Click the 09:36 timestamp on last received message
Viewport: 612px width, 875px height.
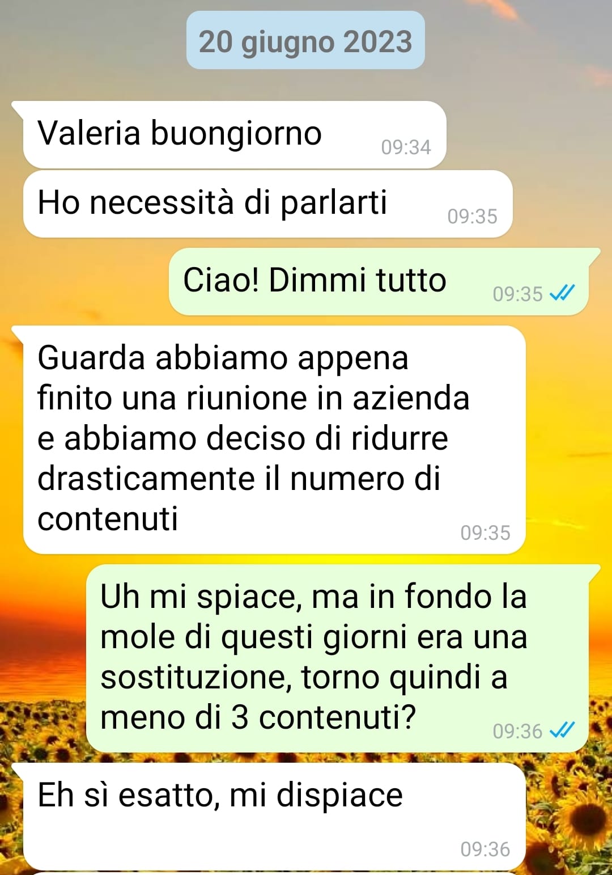click(x=485, y=849)
